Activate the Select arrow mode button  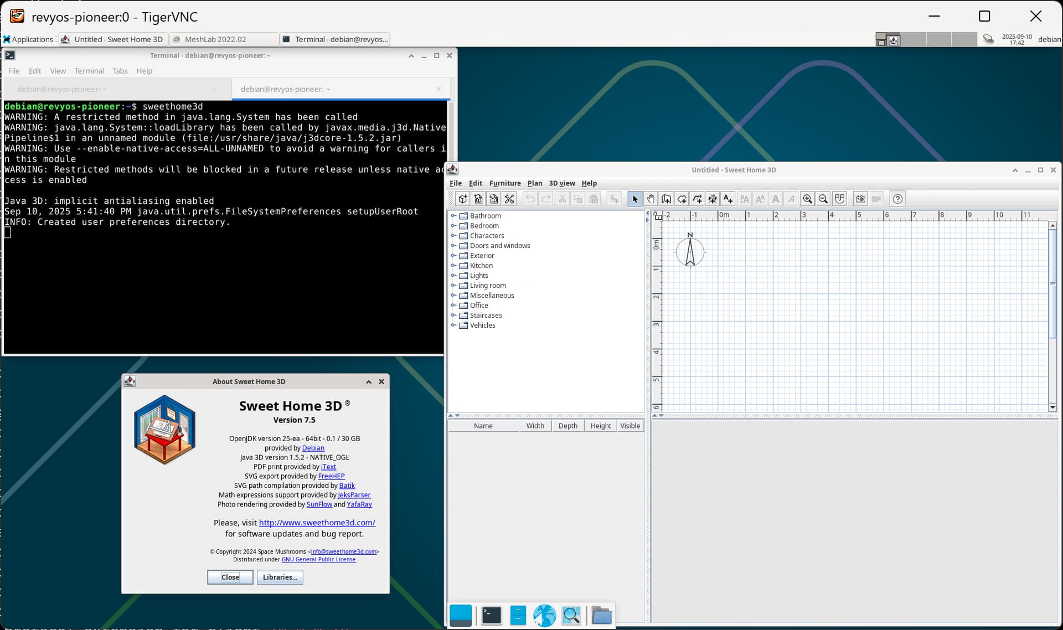[x=635, y=199]
